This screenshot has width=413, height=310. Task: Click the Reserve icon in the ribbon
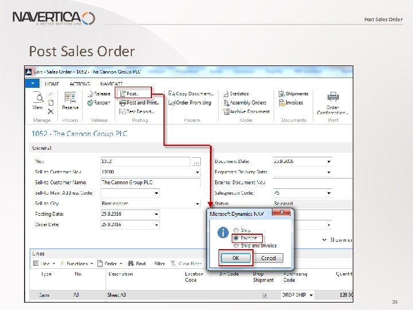pos(70,98)
